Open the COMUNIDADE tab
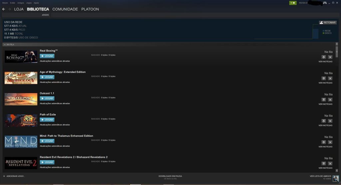 tap(65, 9)
